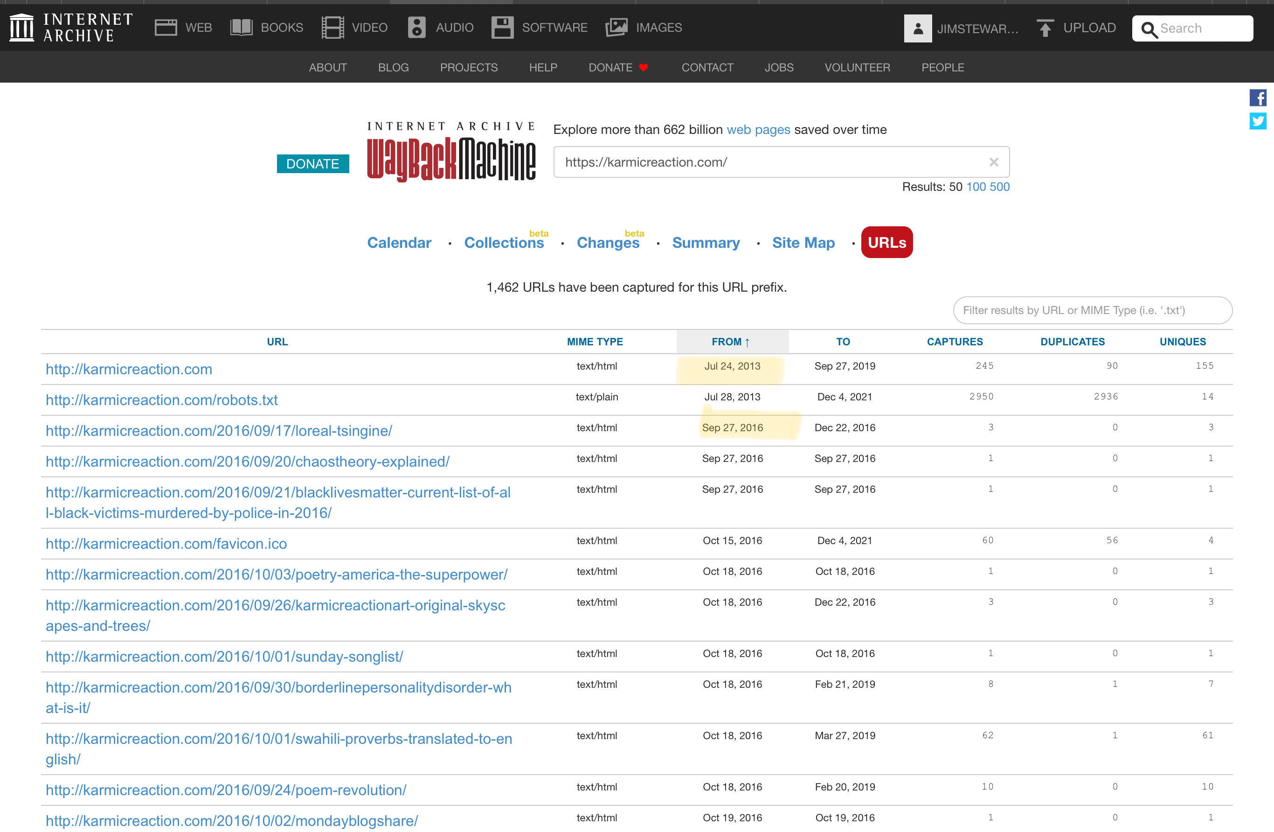Open the PROJECTS menu item
Screen dimensions: 1274x832
(469, 68)
